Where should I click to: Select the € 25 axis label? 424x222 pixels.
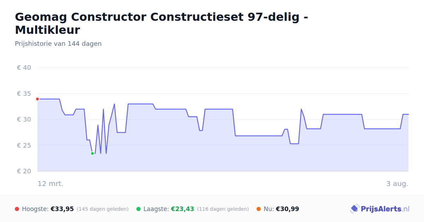point(24,146)
